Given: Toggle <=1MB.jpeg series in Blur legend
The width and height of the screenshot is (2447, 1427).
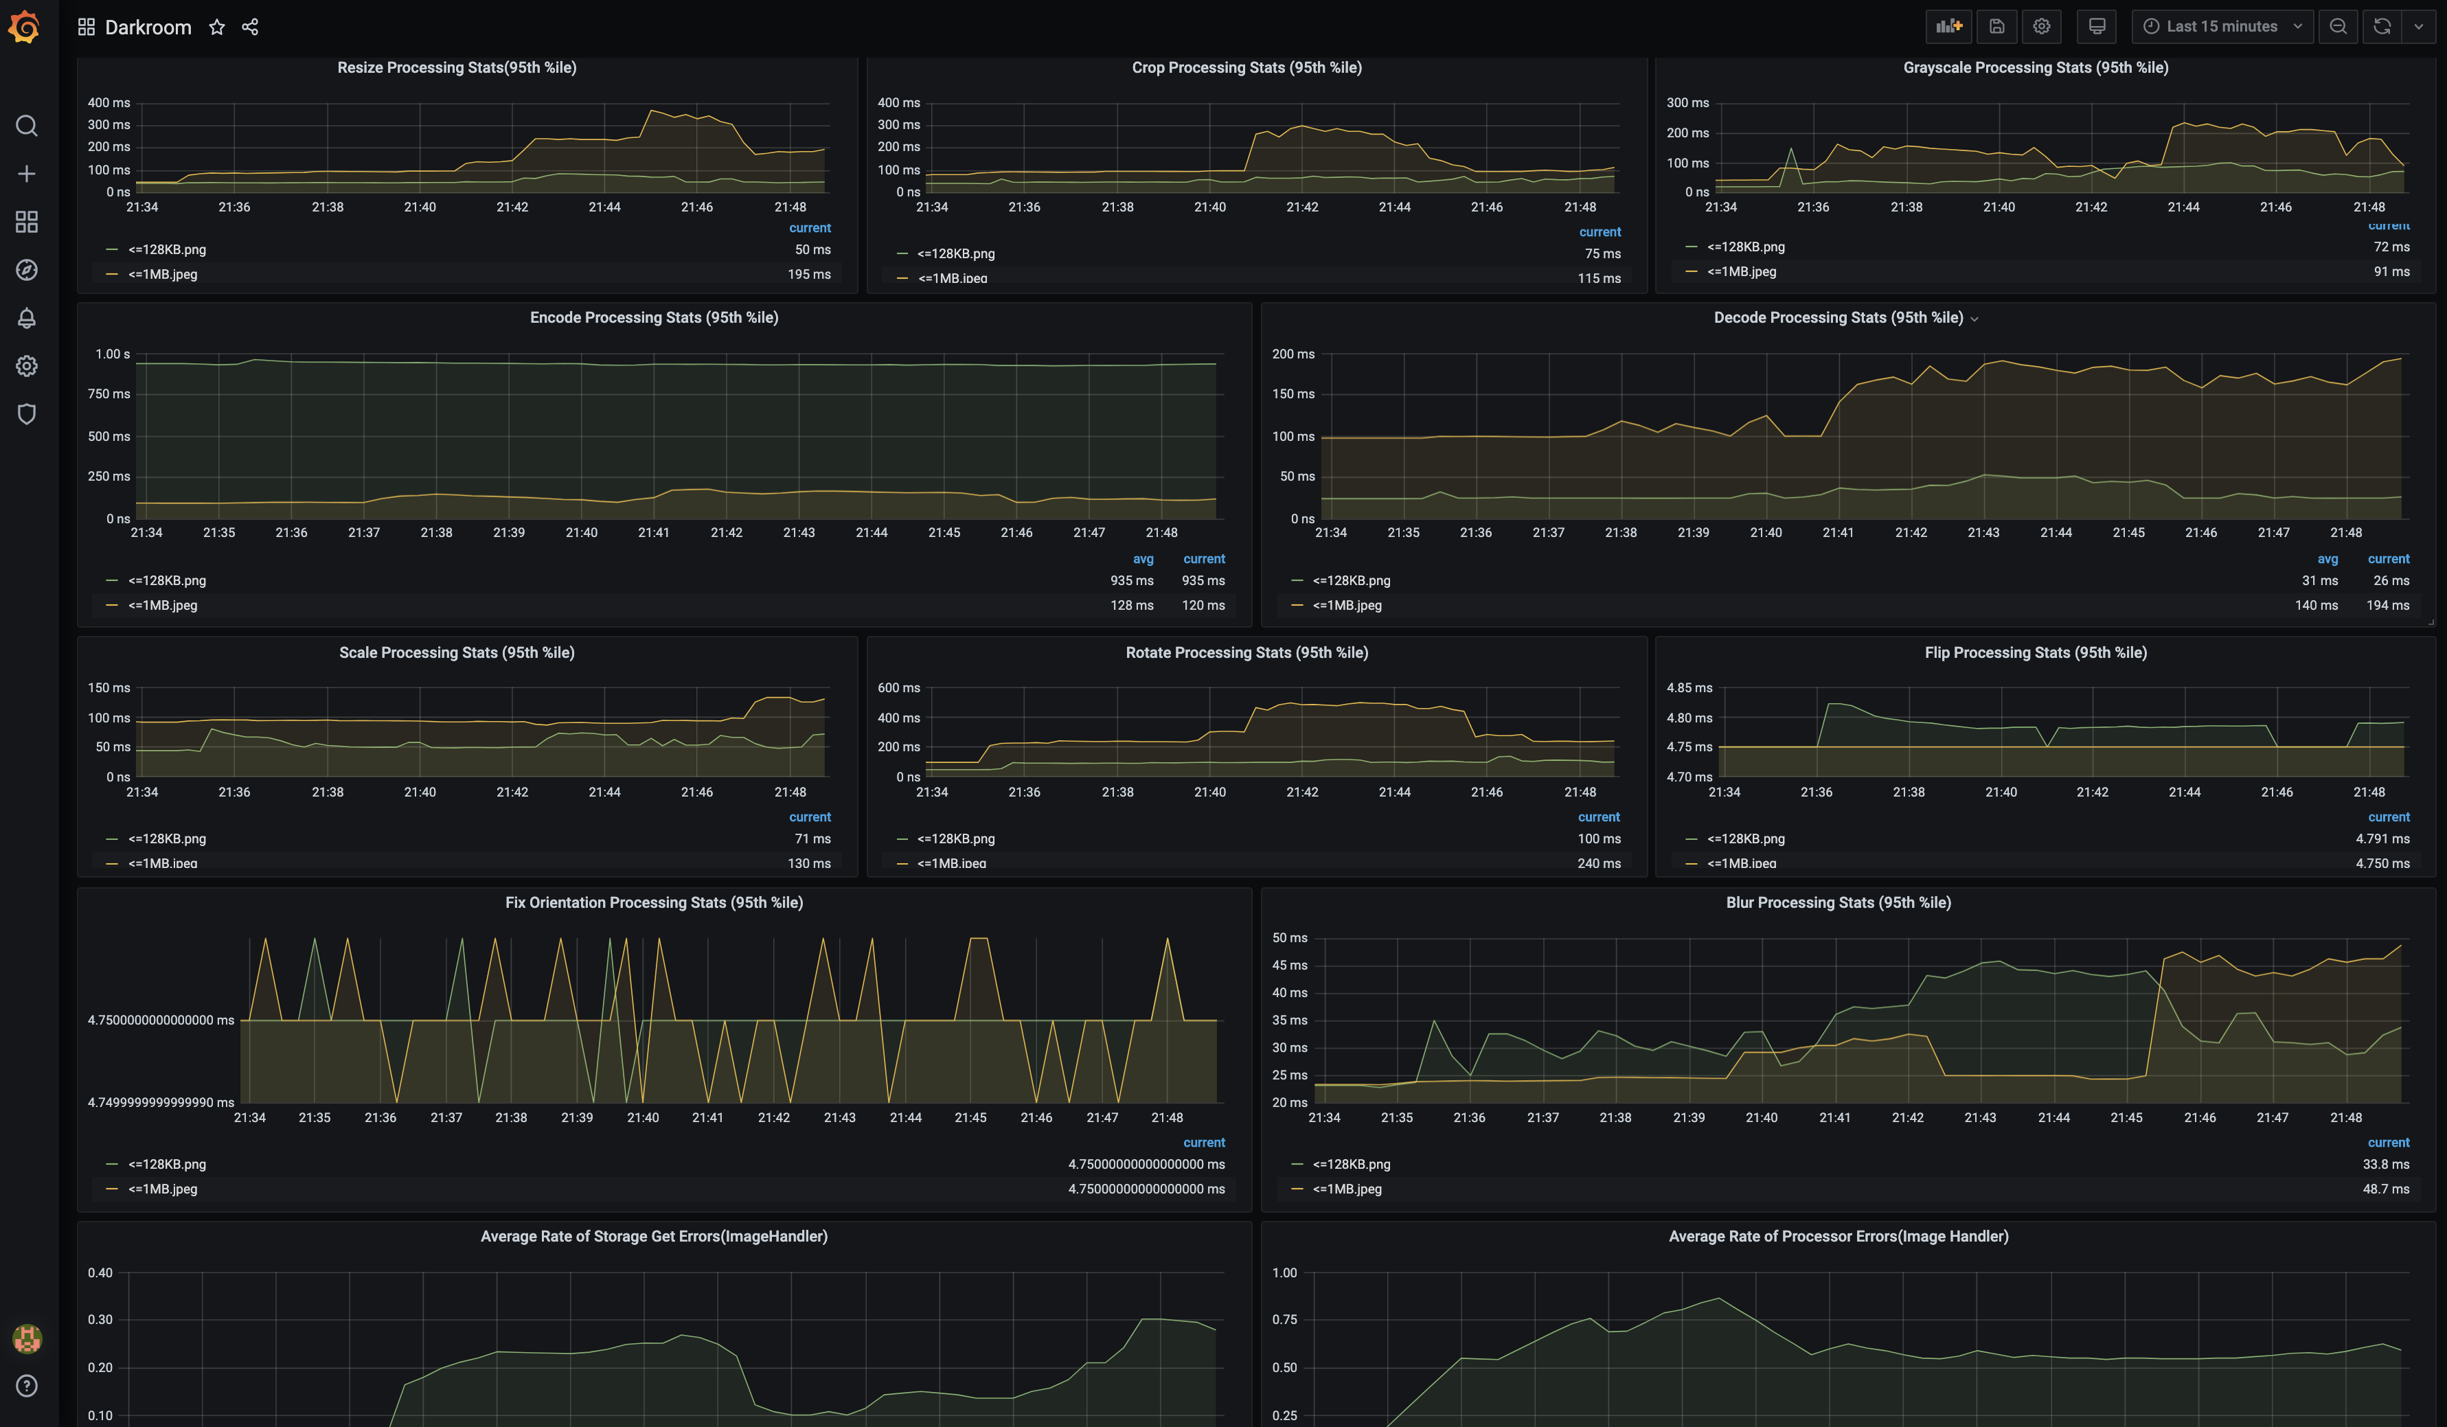Looking at the screenshot, I should [x=1347, y=1188].
